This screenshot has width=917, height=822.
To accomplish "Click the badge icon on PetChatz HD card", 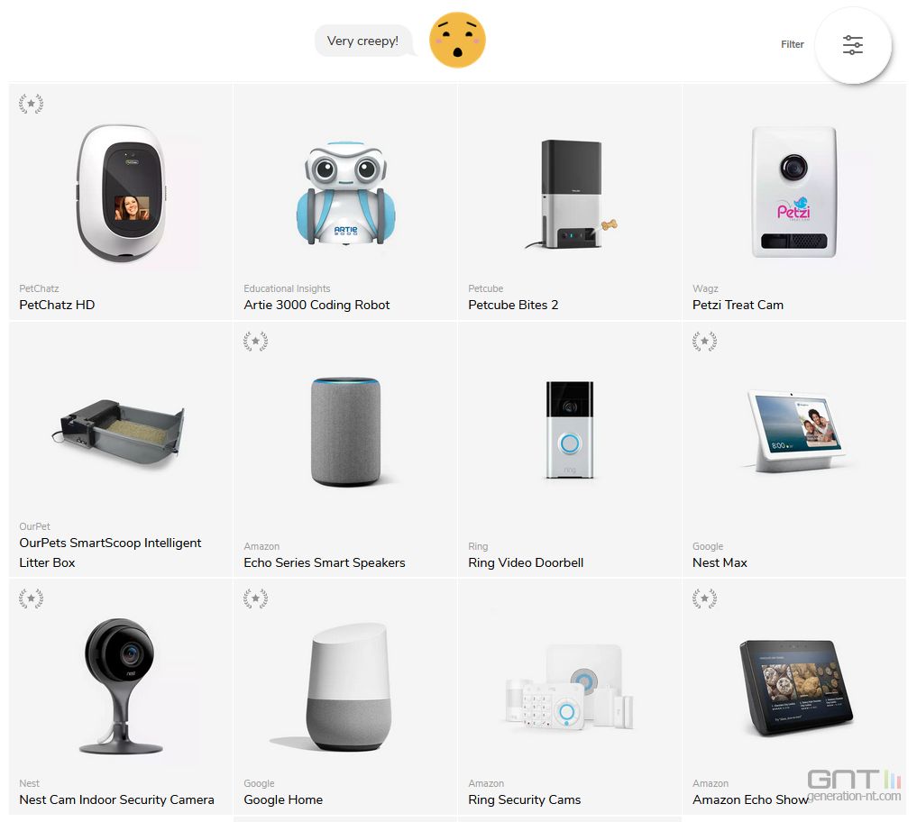I will coord(31,104).
